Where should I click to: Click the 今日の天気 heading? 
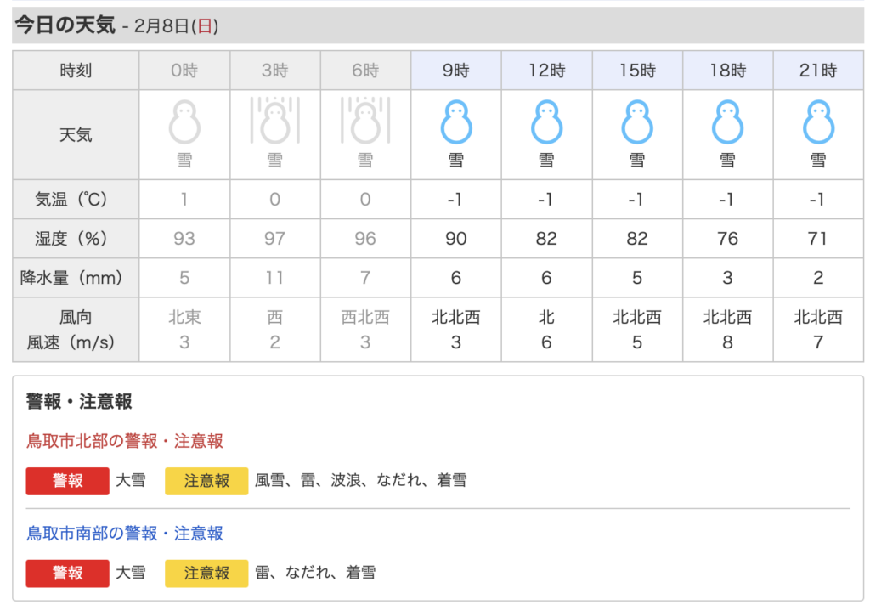65,25
